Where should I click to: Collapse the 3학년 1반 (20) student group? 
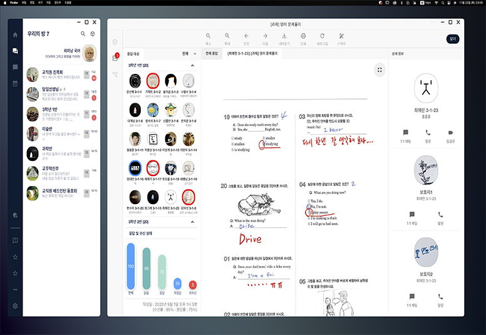(x=192, y=65)
